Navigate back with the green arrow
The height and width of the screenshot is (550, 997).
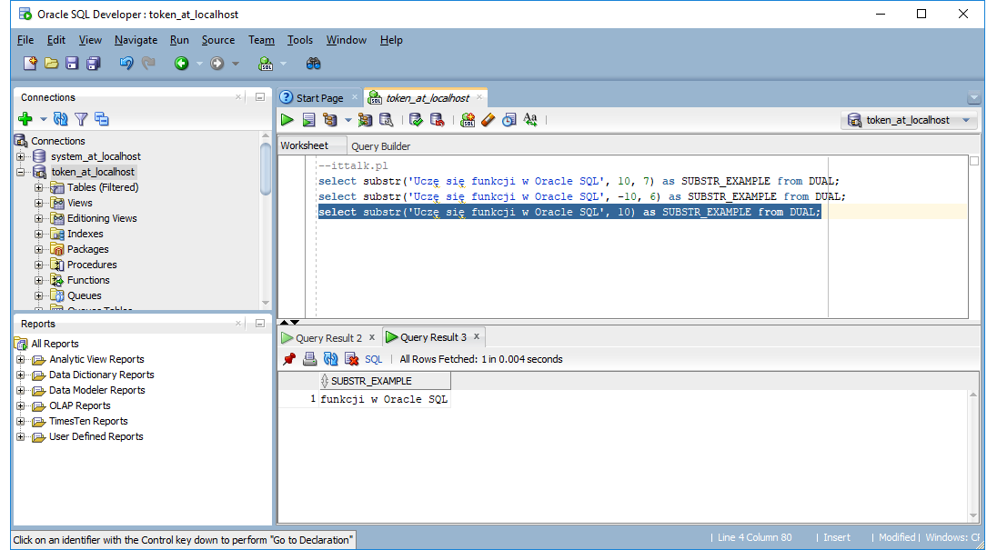[182, 64]
